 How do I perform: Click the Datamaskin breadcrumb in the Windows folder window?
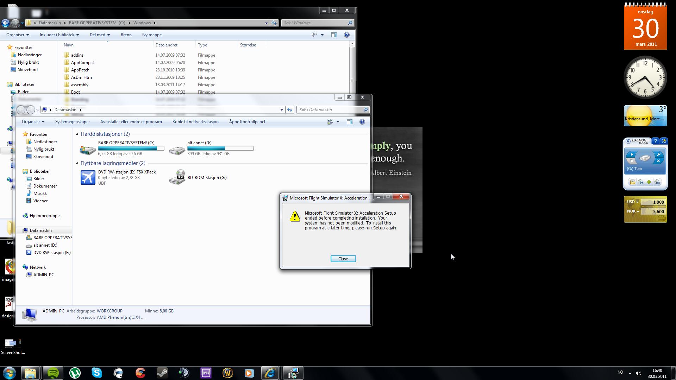(50, 23)
